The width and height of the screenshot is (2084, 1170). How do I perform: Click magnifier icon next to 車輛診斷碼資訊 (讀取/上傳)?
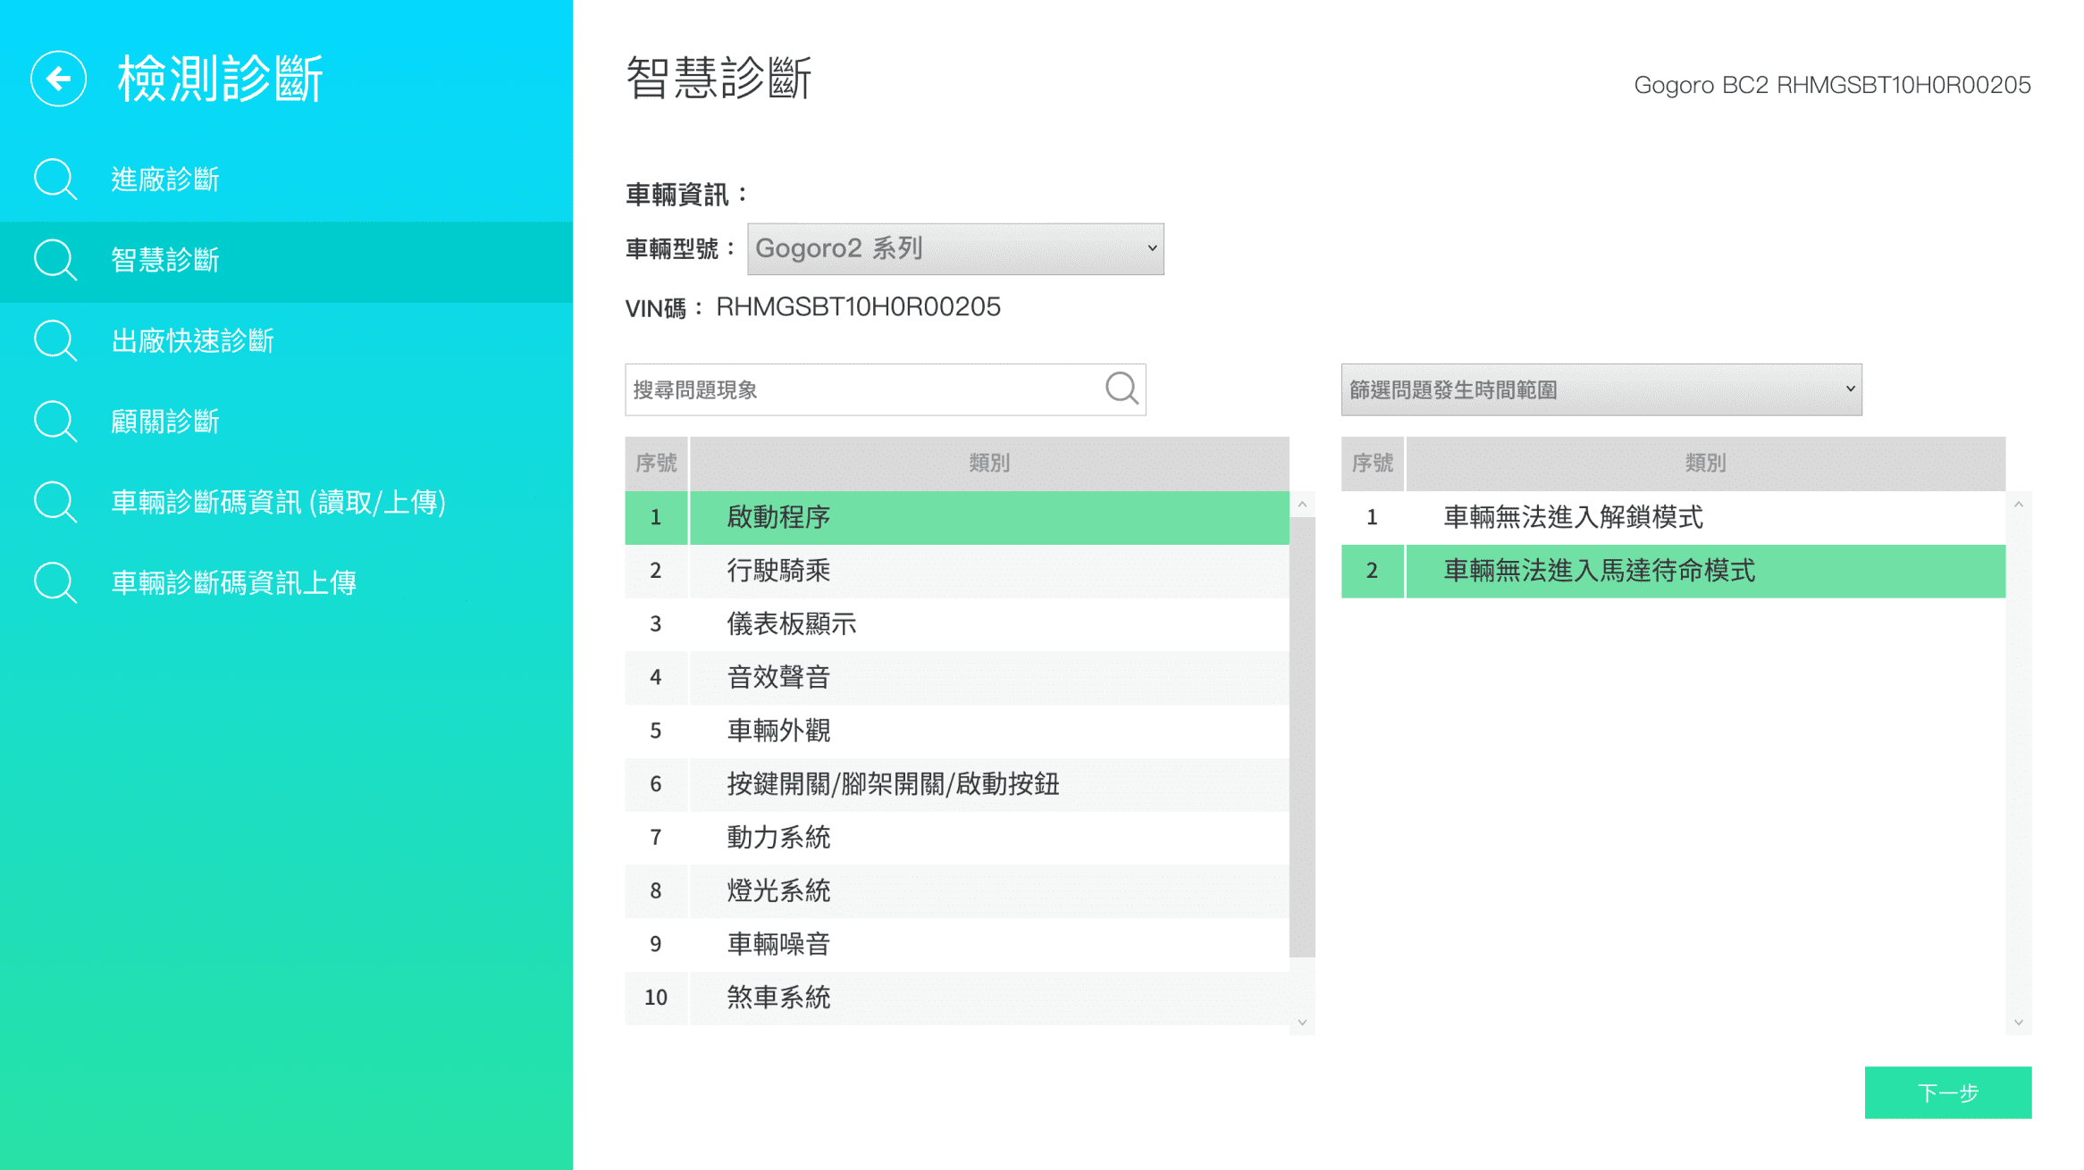pyautogui.click(x=55, y=502)
